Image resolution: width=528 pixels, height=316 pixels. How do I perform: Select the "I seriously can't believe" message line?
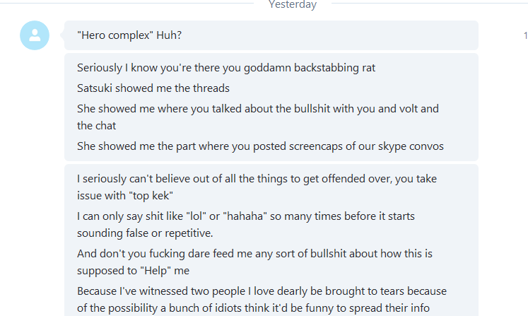[257, 187]
